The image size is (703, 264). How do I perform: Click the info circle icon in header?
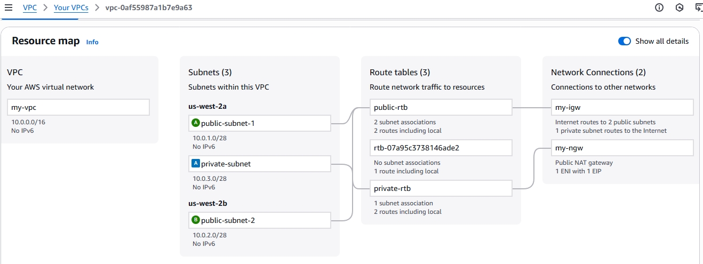click(x=659, y=7)
